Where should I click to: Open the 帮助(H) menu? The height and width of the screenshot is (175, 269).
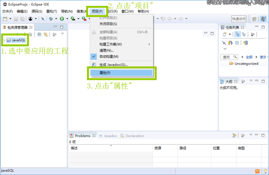click(143, 11)
